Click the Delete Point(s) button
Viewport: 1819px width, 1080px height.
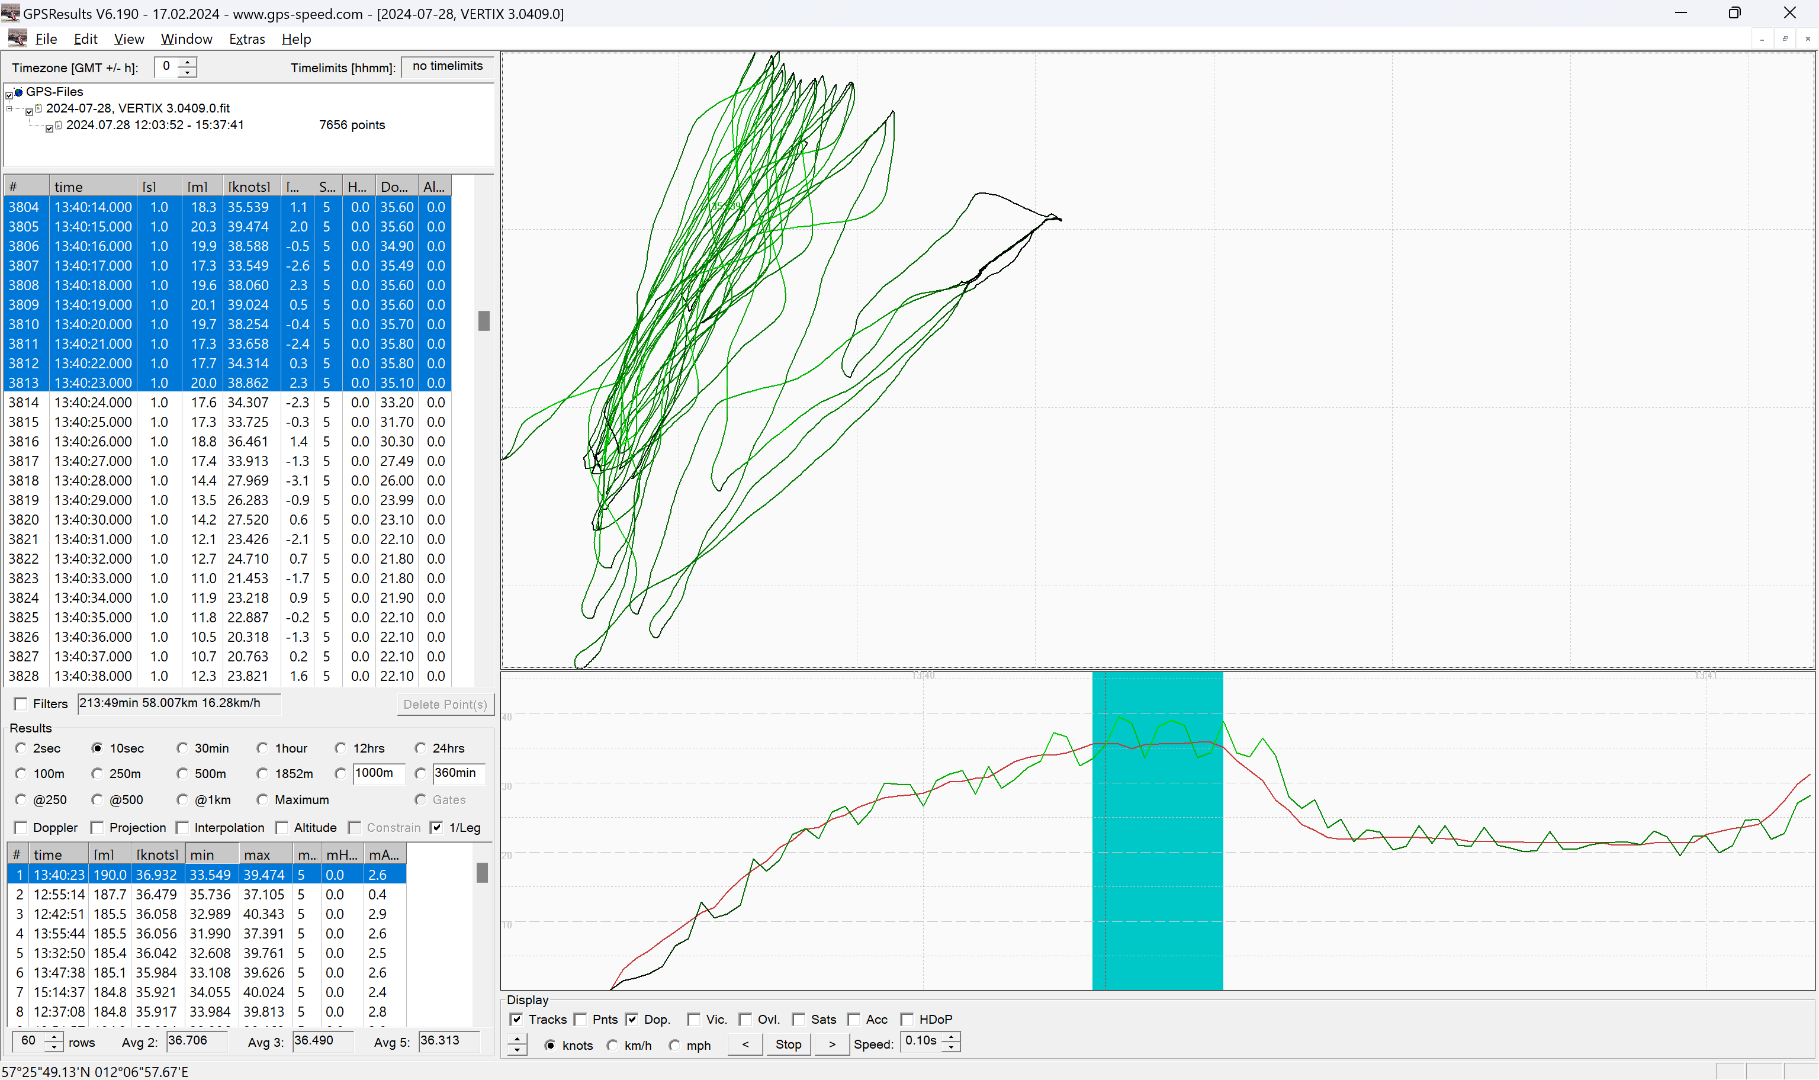coord(445,705)
